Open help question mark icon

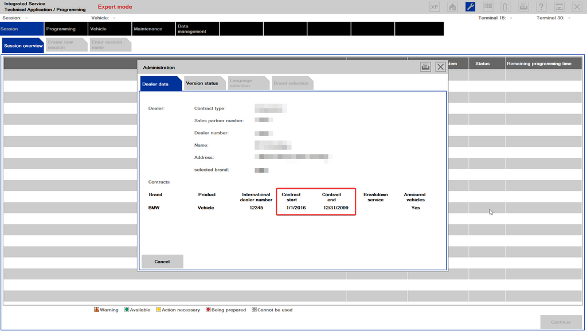pyautogui.click(x=541, y=7)
